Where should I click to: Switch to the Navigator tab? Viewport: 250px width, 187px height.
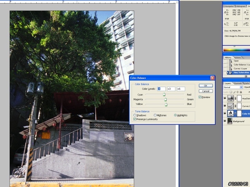(229, 6)
